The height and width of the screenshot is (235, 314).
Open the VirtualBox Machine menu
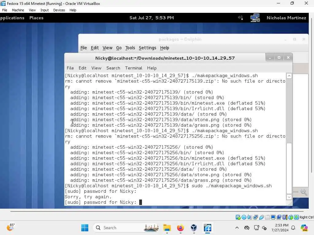tap(18, 10)
